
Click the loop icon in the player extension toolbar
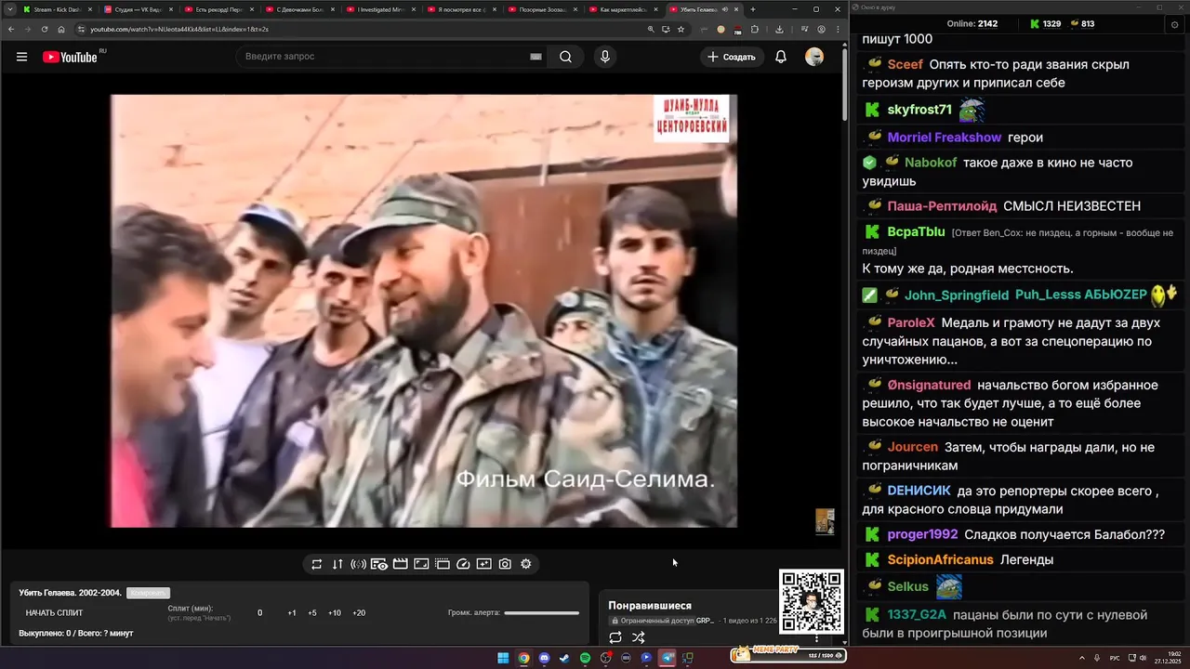click(316, 564)
